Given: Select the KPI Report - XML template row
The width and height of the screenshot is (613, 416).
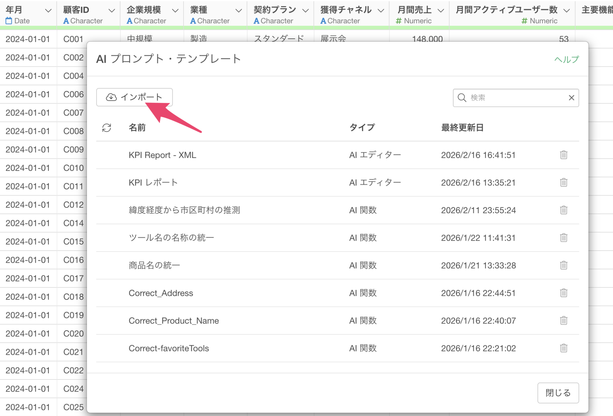Looking at the screenshot, I should pos(162,155).
